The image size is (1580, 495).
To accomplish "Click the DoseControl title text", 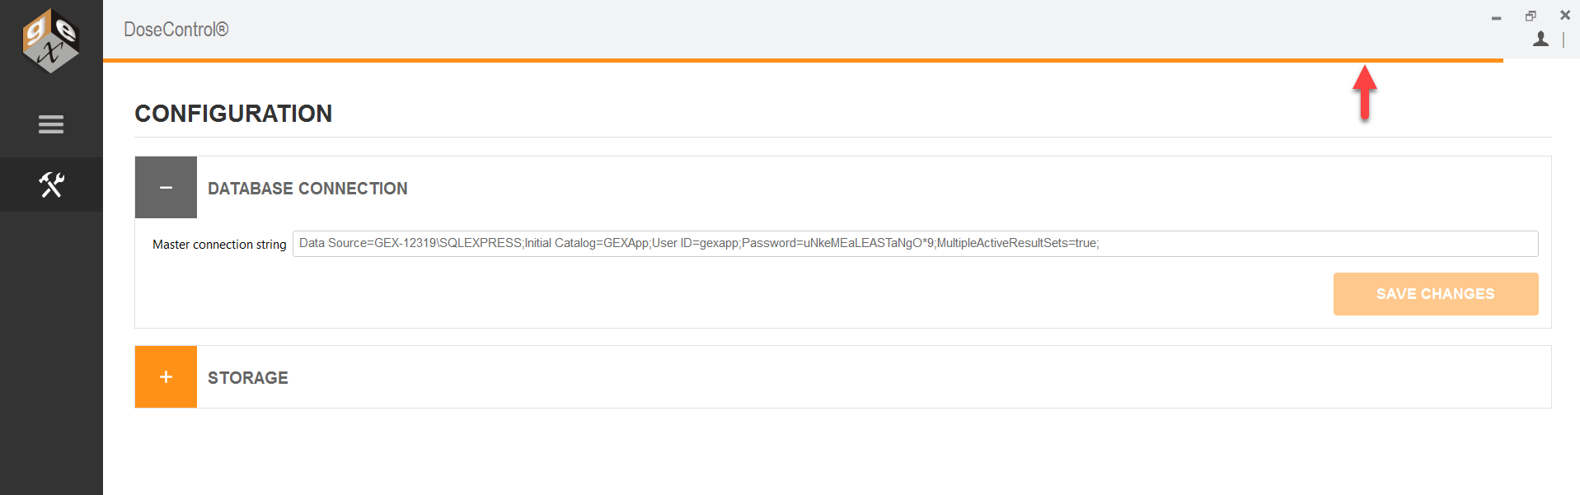I will tap(176, 30).
